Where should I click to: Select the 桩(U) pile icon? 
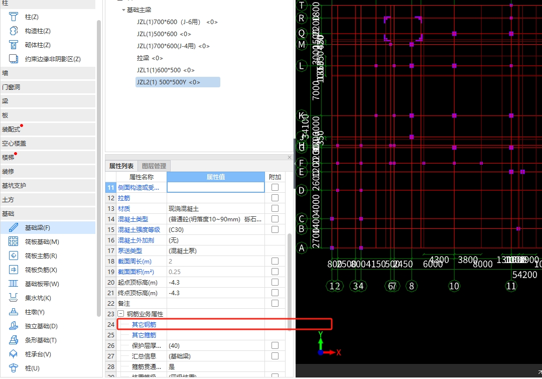13,368
